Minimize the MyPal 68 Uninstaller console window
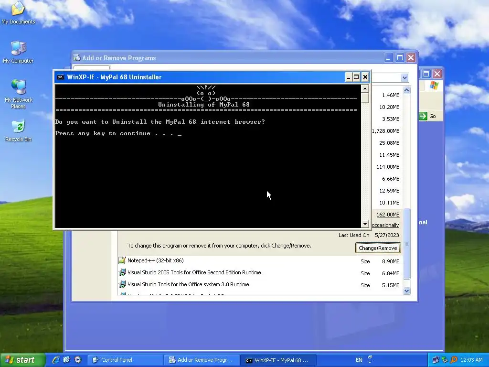 click(348, 77)
